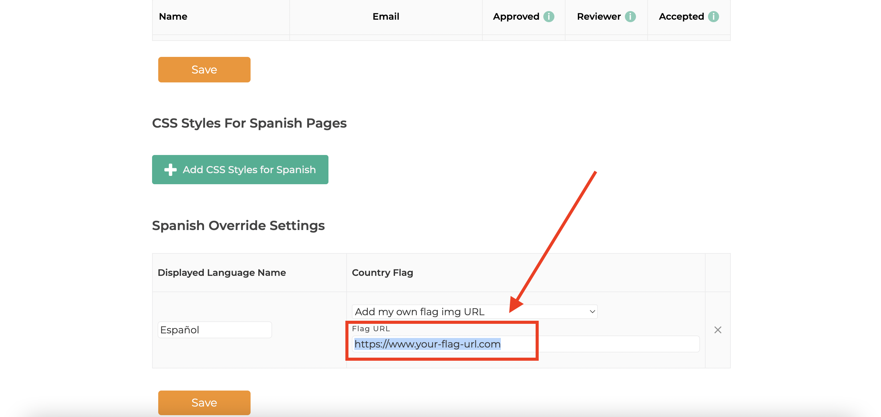
Task: Remove the Español override row with X
Action: pyautogui.click(x=718, y=330)
